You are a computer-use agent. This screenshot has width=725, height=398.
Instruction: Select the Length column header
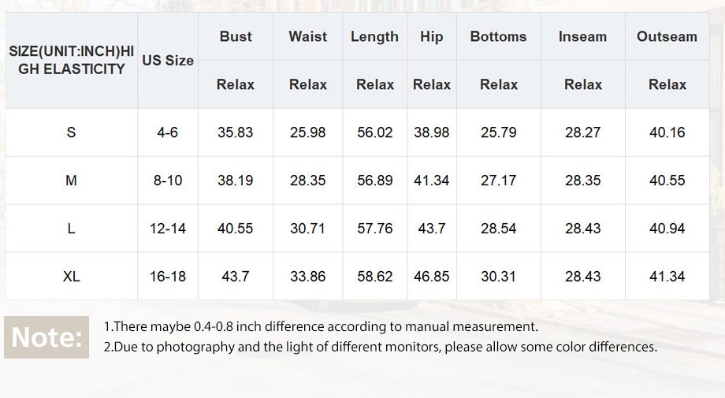point(374,37)
